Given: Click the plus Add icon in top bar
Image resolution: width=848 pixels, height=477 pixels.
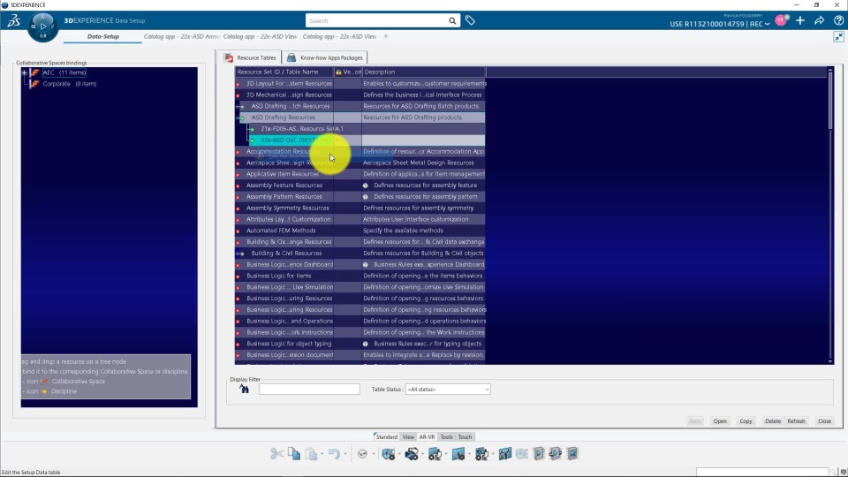Looking at the screenshot, I should click(x=800, y=20).
